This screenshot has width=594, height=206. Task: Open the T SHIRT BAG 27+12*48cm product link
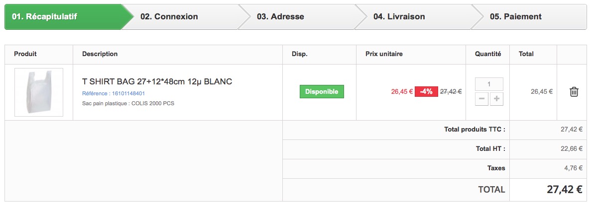[157, 81]
